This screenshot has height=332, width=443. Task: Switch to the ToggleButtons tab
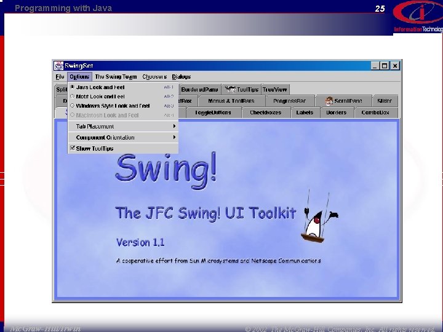(213, 113)
